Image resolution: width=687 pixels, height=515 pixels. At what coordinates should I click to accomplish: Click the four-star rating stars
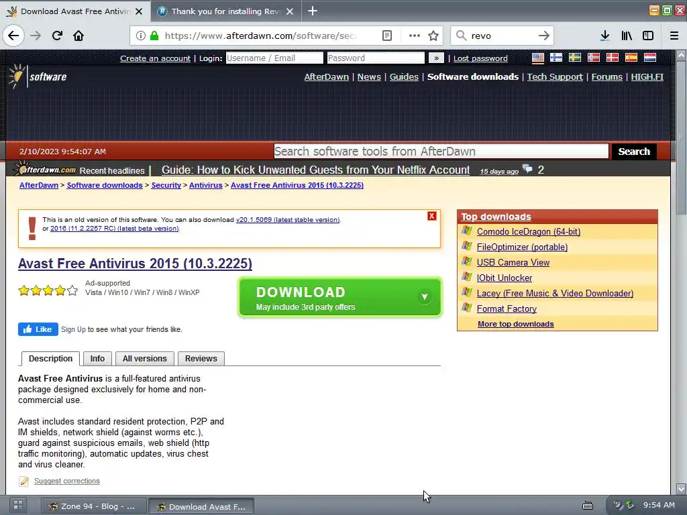[48, 290]
